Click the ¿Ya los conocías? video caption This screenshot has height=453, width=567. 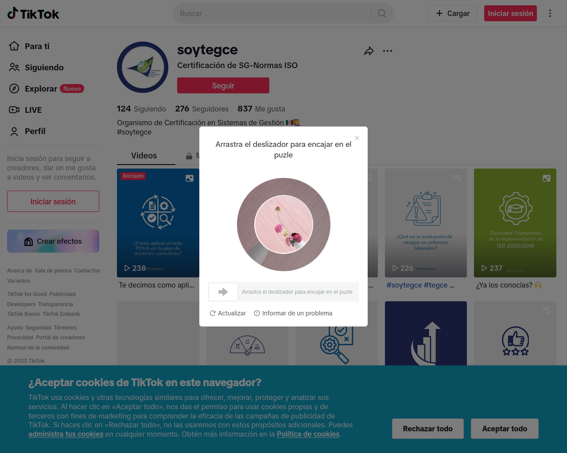pos(509,285)
